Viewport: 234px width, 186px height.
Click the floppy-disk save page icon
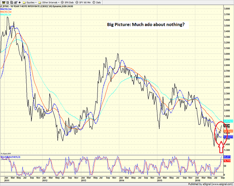tap(11, 3)
